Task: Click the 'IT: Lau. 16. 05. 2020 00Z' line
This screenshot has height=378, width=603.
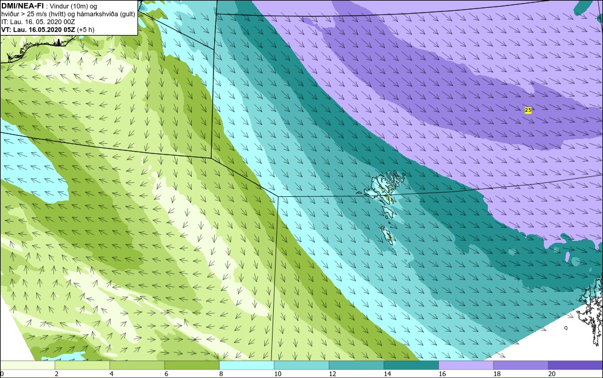Action: [38, 22]
